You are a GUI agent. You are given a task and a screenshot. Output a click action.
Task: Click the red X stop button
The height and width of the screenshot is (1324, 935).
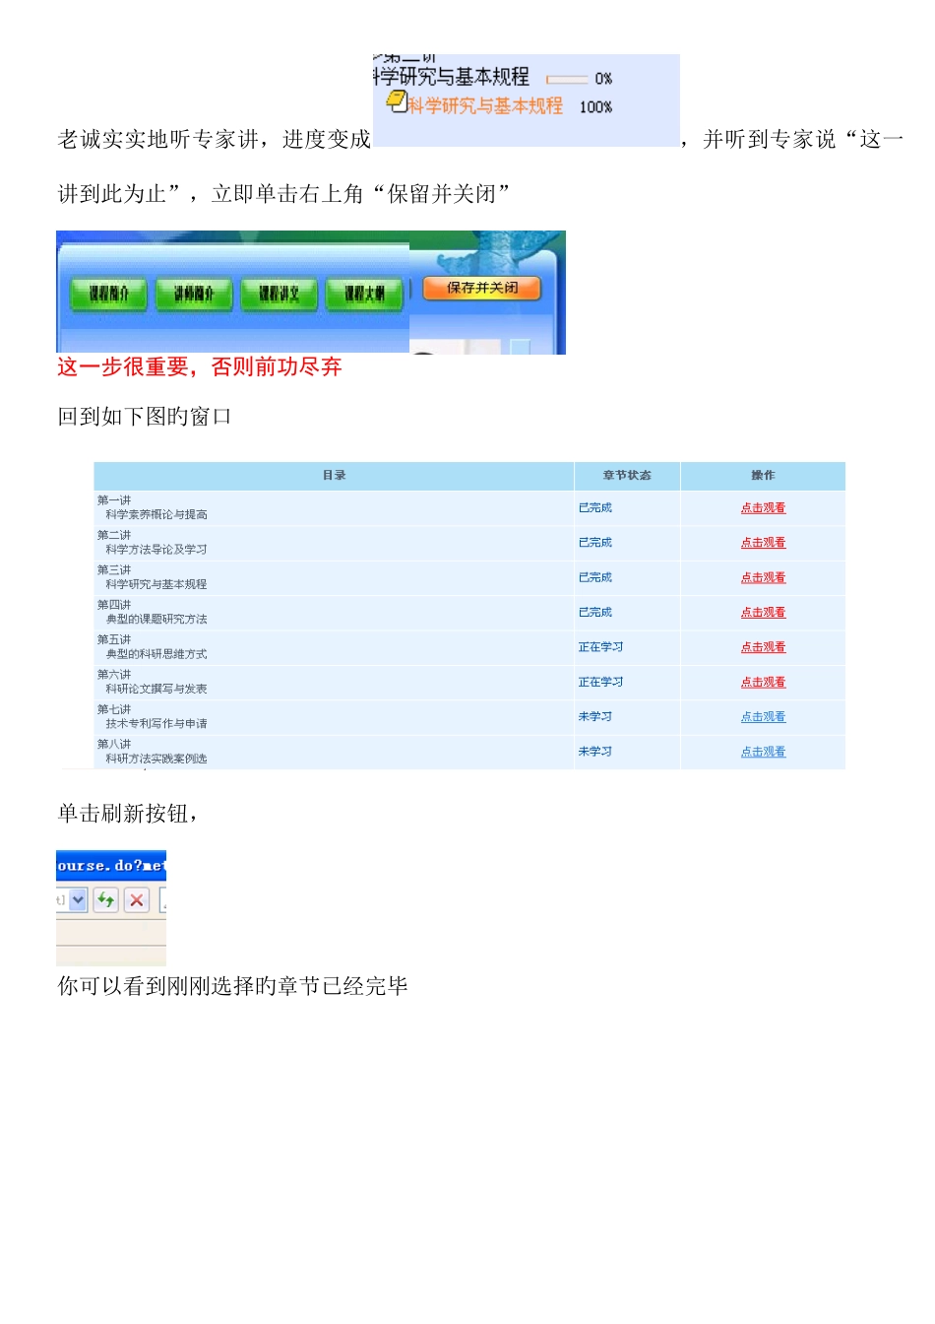pyautogui.click(x=137, y=899)
